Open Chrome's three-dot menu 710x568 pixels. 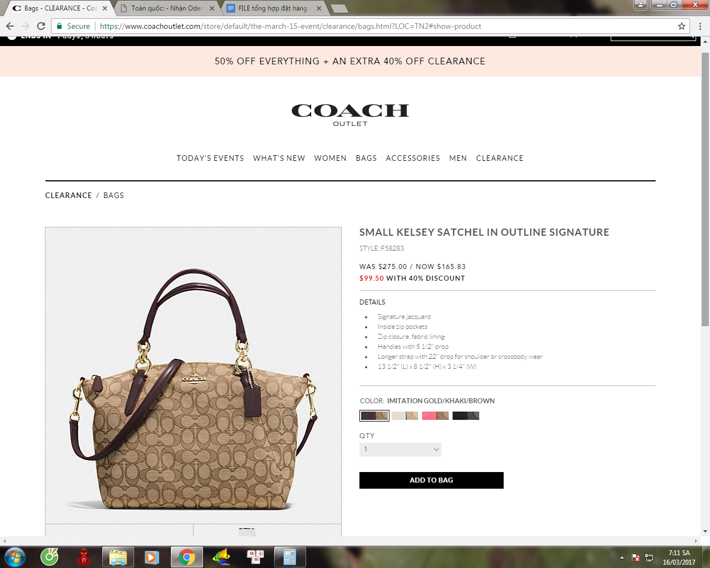coord(700,26)
